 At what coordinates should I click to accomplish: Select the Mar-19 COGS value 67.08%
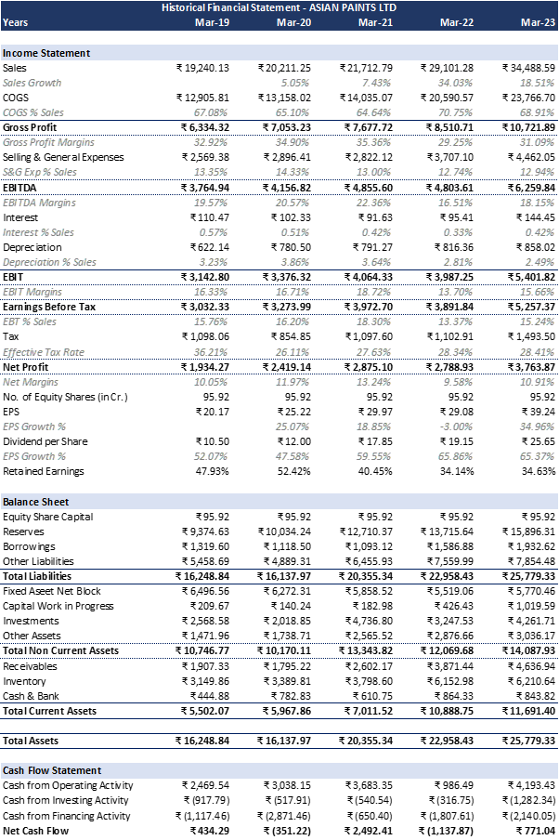click(x=211, y=112)
